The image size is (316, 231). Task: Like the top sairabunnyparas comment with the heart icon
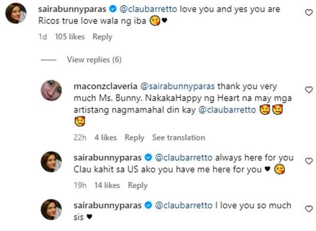(x=309, y=13)
